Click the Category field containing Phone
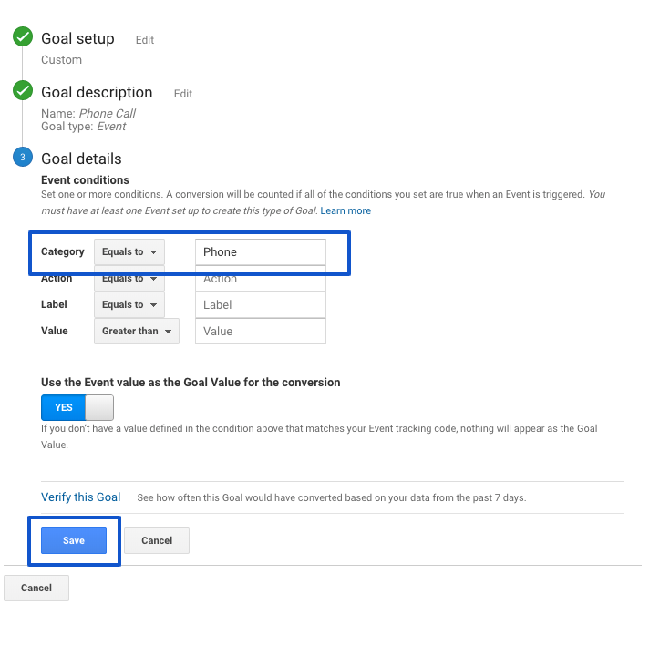The image size is (670, 645). coord(261,252)
